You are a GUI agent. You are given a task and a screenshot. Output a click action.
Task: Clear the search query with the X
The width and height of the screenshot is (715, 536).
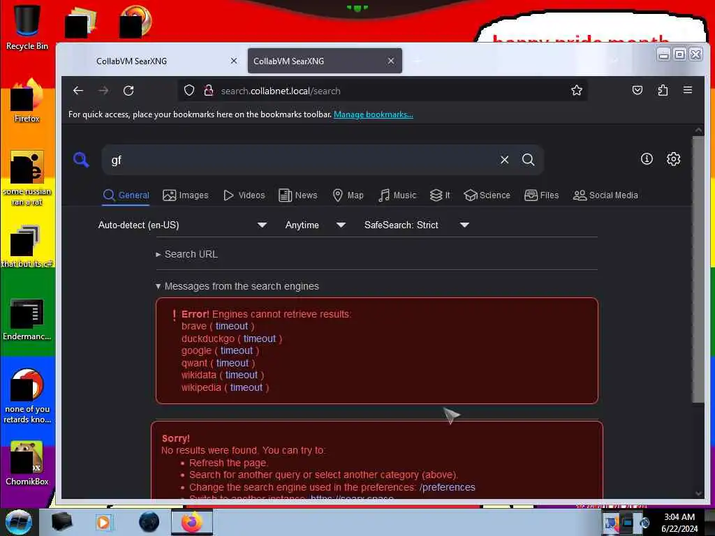[504, 160]
